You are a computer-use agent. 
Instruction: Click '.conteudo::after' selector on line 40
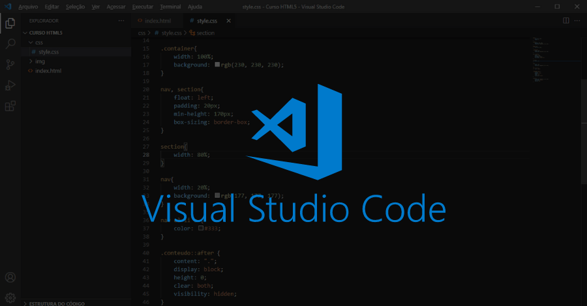187,253
